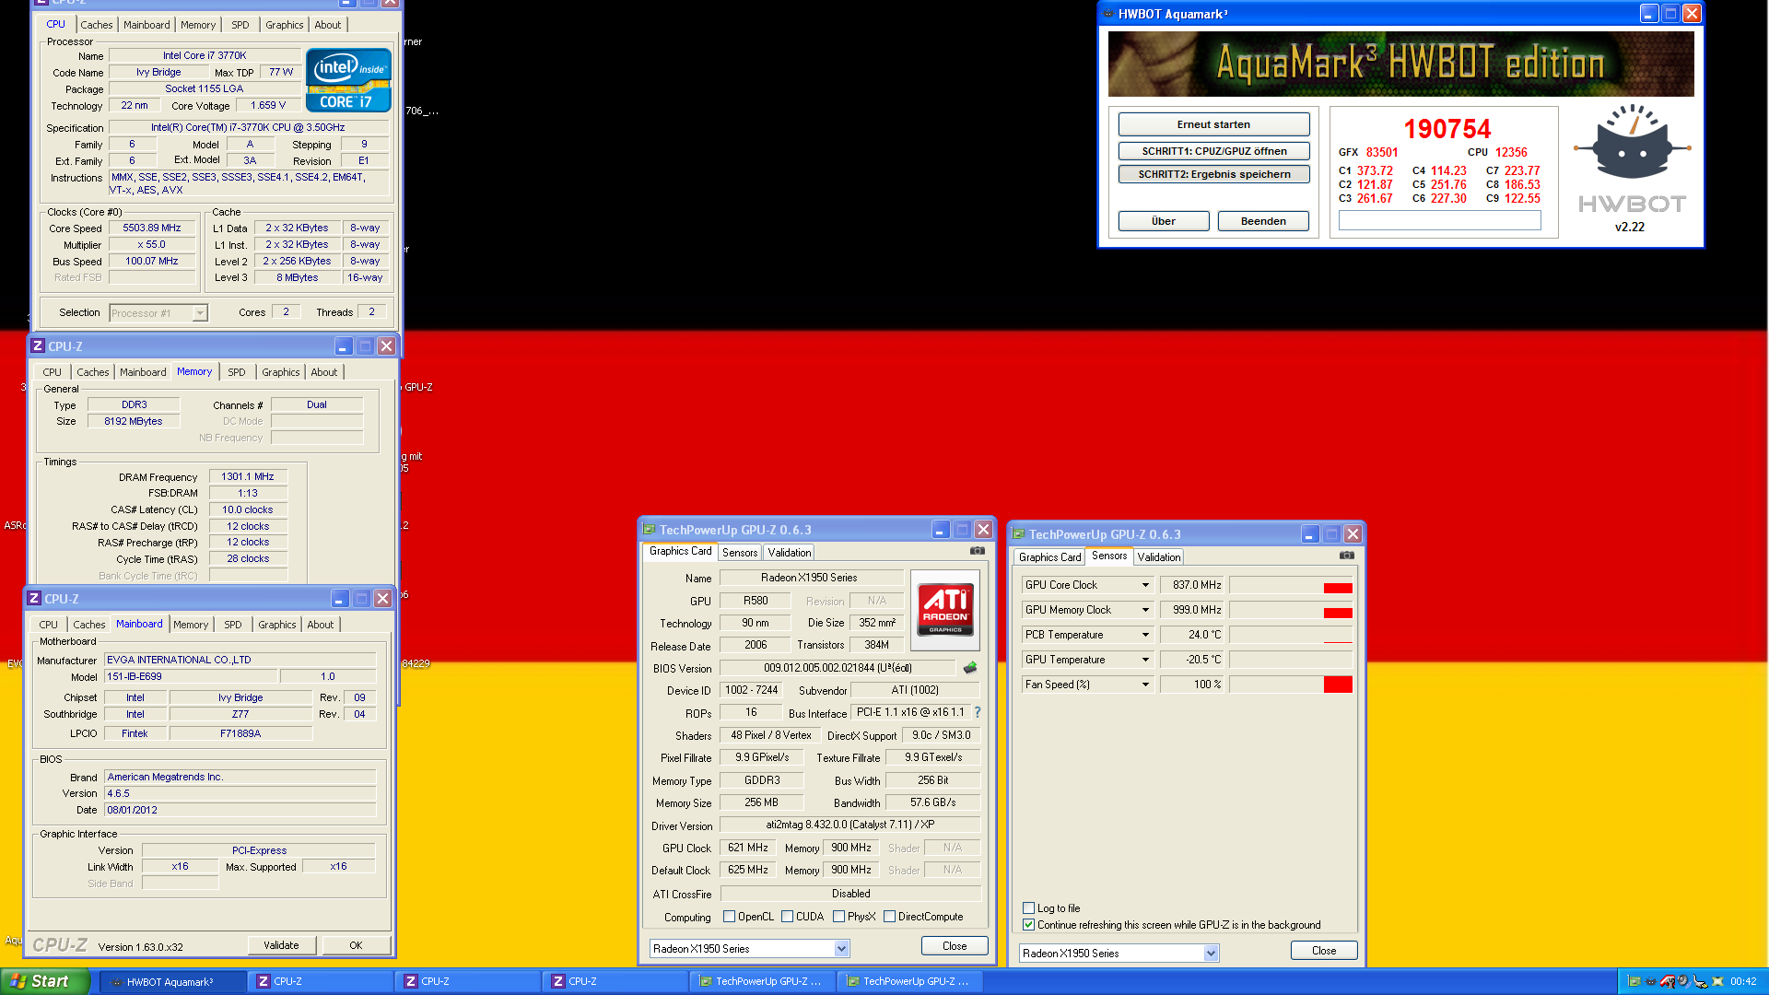Open Caches tab in the top CPU-Z window
The image size is (1769, 995).
pyautogui.click(x=96, y=25)
